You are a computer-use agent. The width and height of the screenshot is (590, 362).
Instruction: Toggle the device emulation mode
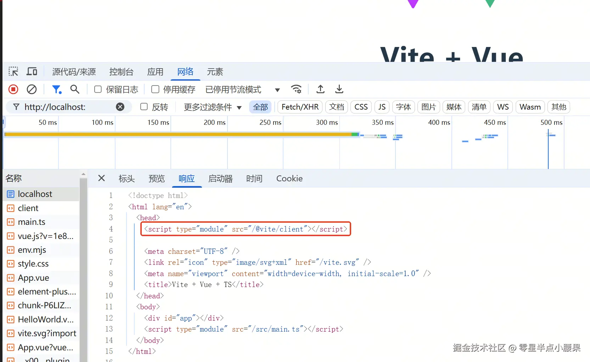pos(32,71)
